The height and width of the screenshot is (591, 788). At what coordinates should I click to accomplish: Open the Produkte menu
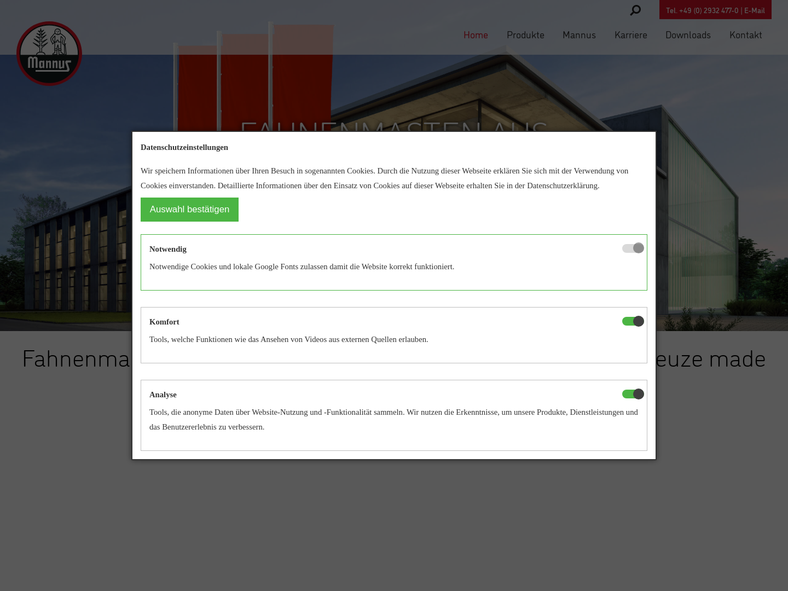pos(525,35)
